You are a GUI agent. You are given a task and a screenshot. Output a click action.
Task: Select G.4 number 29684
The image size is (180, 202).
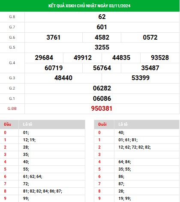[44, 58]
